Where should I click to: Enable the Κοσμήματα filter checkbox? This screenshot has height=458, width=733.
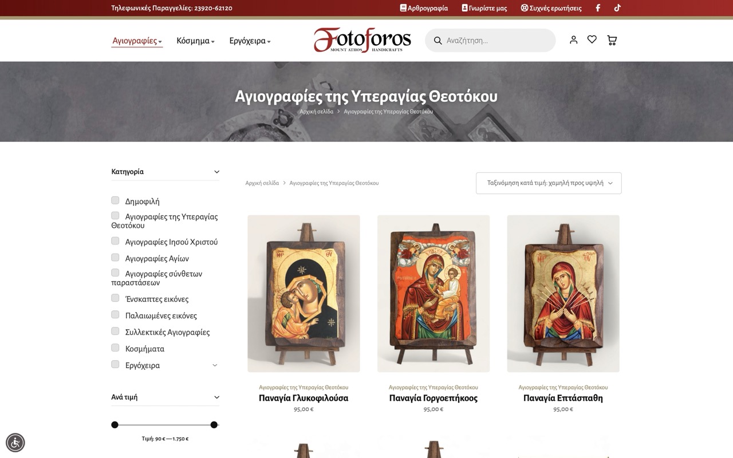tap(115, 348)
